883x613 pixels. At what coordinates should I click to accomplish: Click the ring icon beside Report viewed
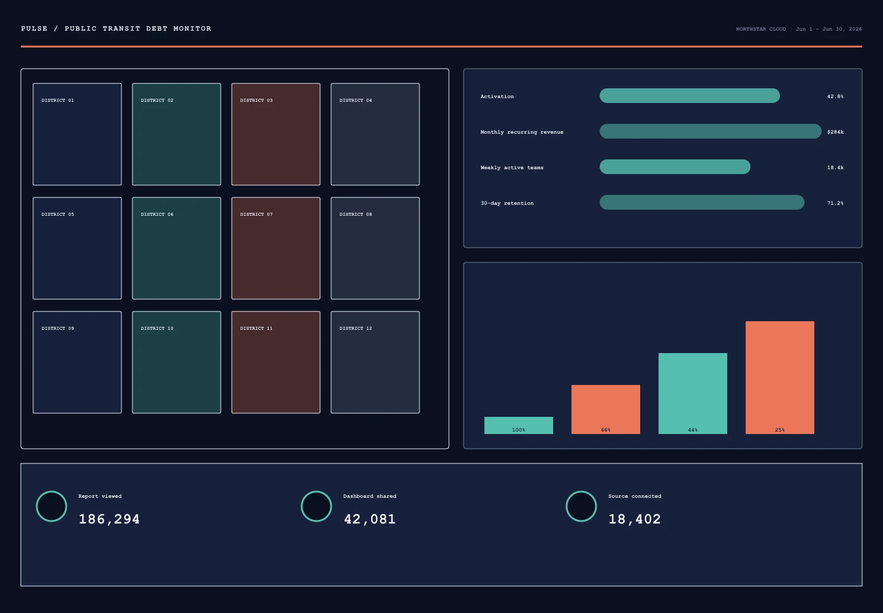(x=52, y=506)
